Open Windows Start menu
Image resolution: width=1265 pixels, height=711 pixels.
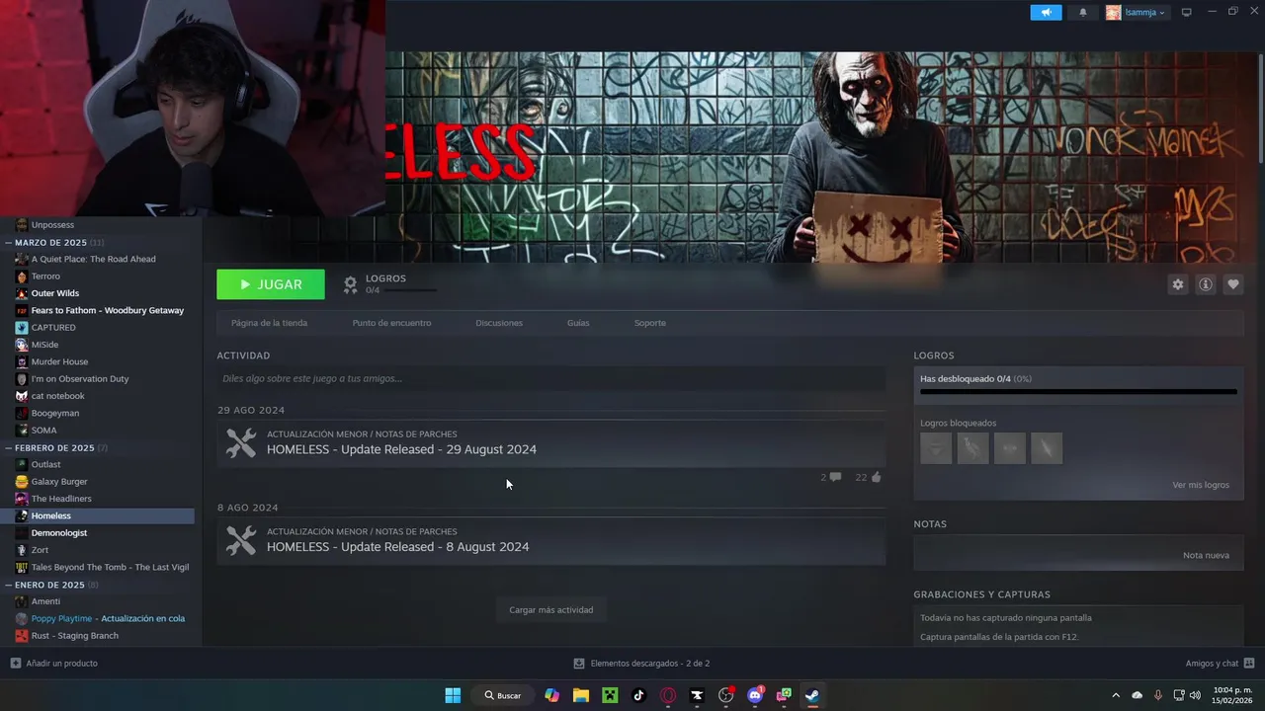(x=453, y=695)
